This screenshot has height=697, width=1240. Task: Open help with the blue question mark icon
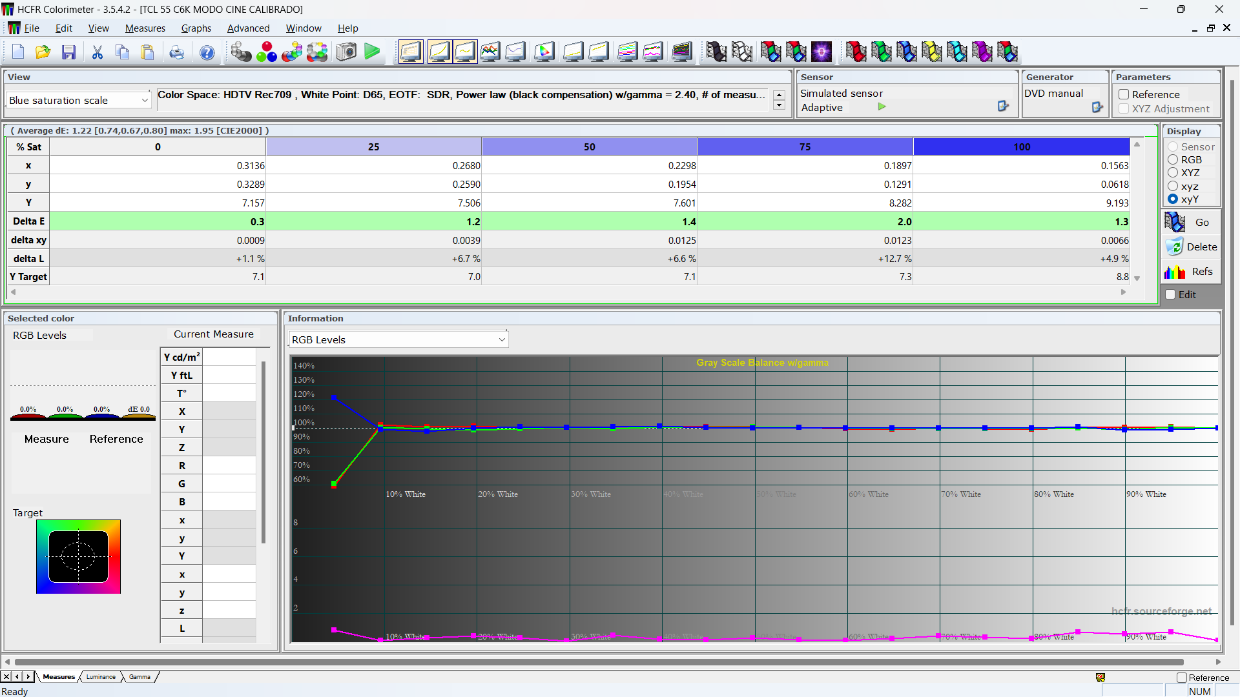[x=207, y=52]
